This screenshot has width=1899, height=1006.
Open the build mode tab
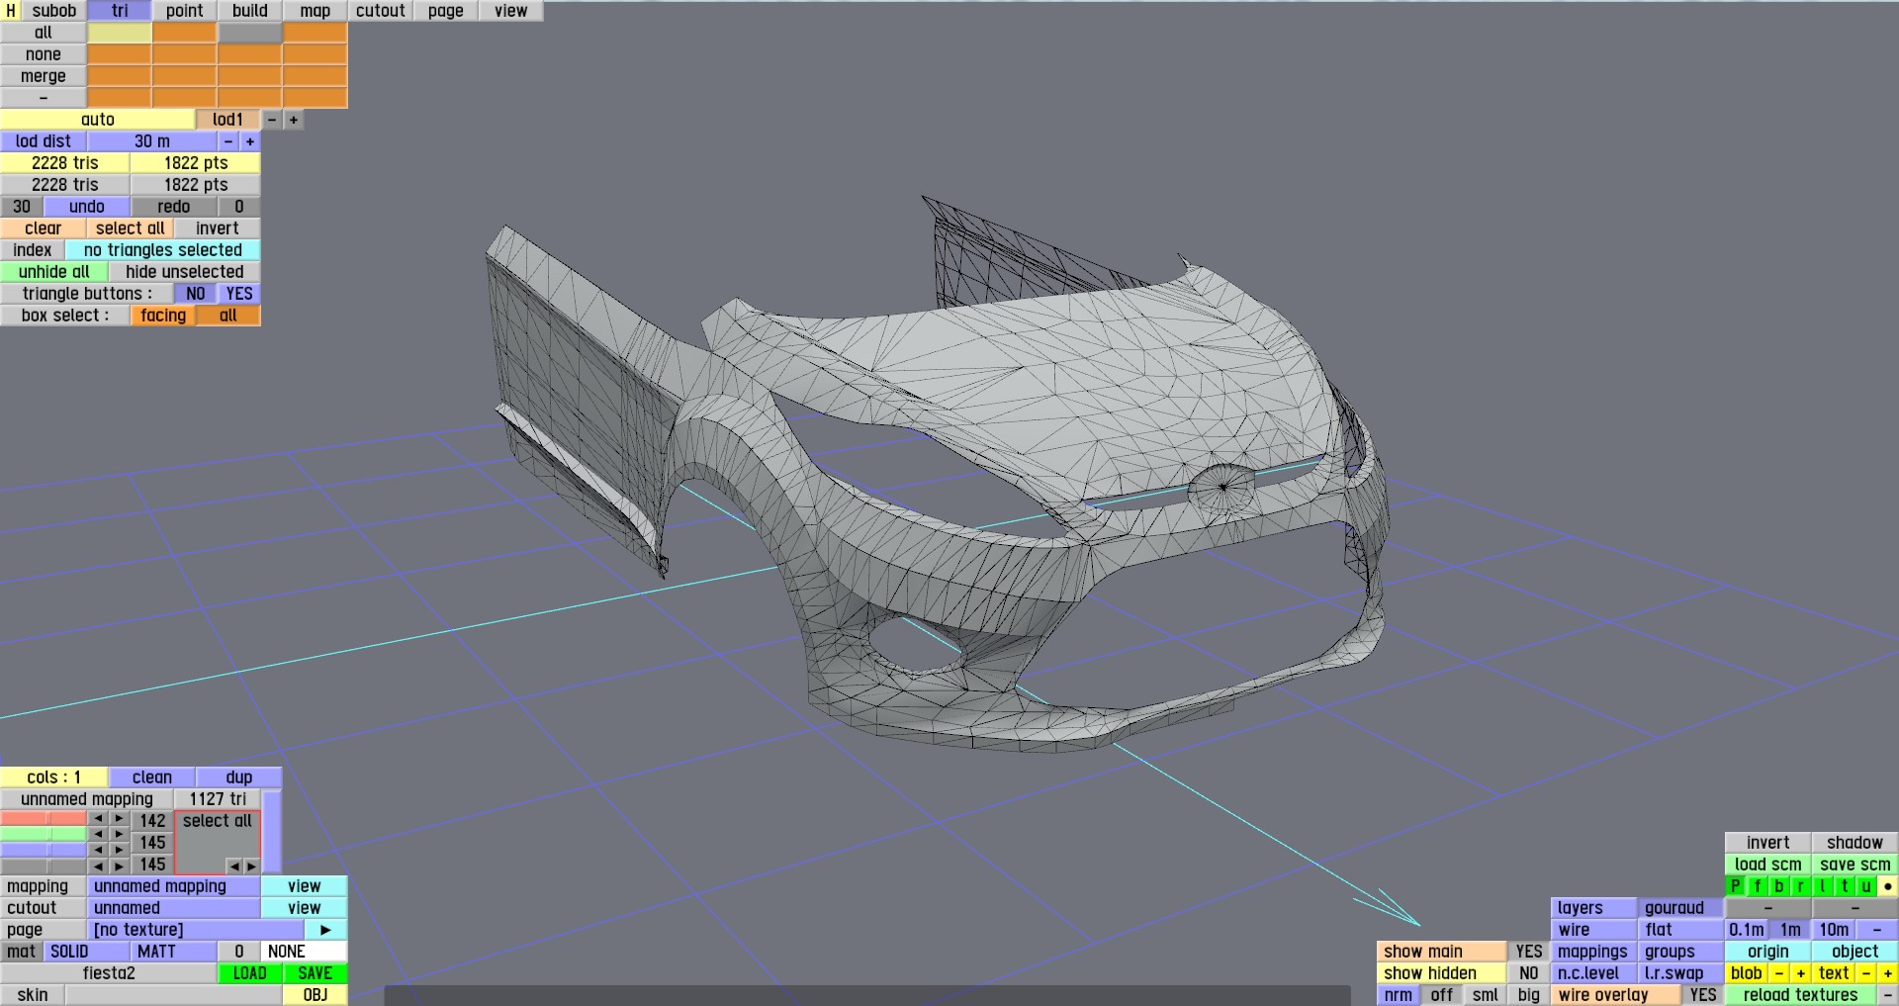tap(250, 11)
